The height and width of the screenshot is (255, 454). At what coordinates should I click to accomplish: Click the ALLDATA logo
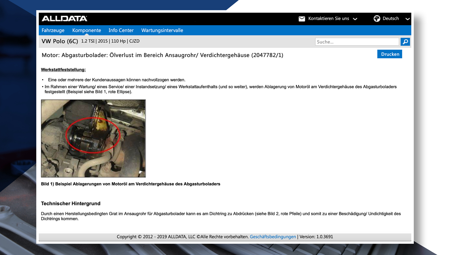64,18
